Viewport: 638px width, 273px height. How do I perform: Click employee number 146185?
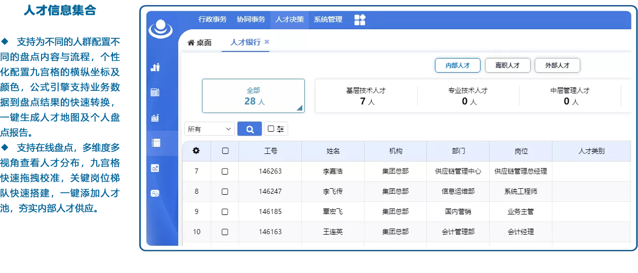click(x=270, y=212)
